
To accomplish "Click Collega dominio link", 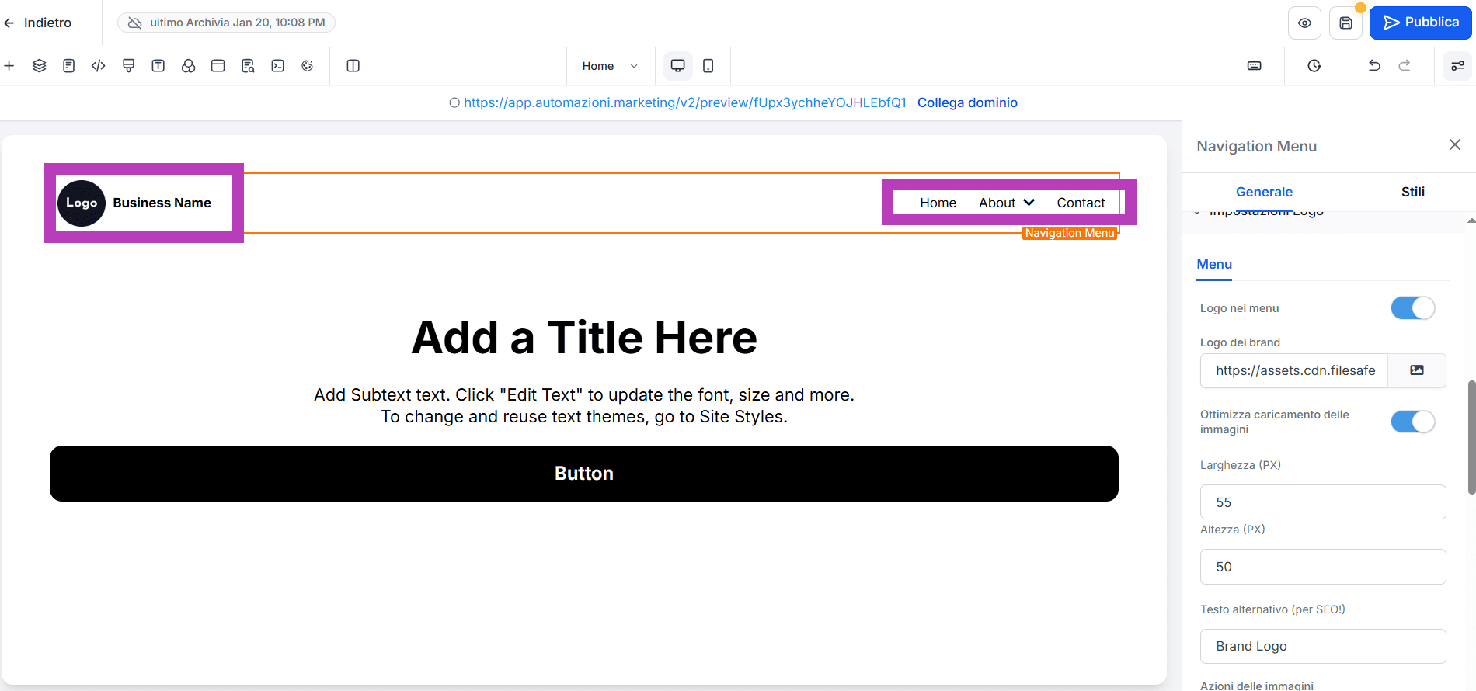I will coord(967,102).
